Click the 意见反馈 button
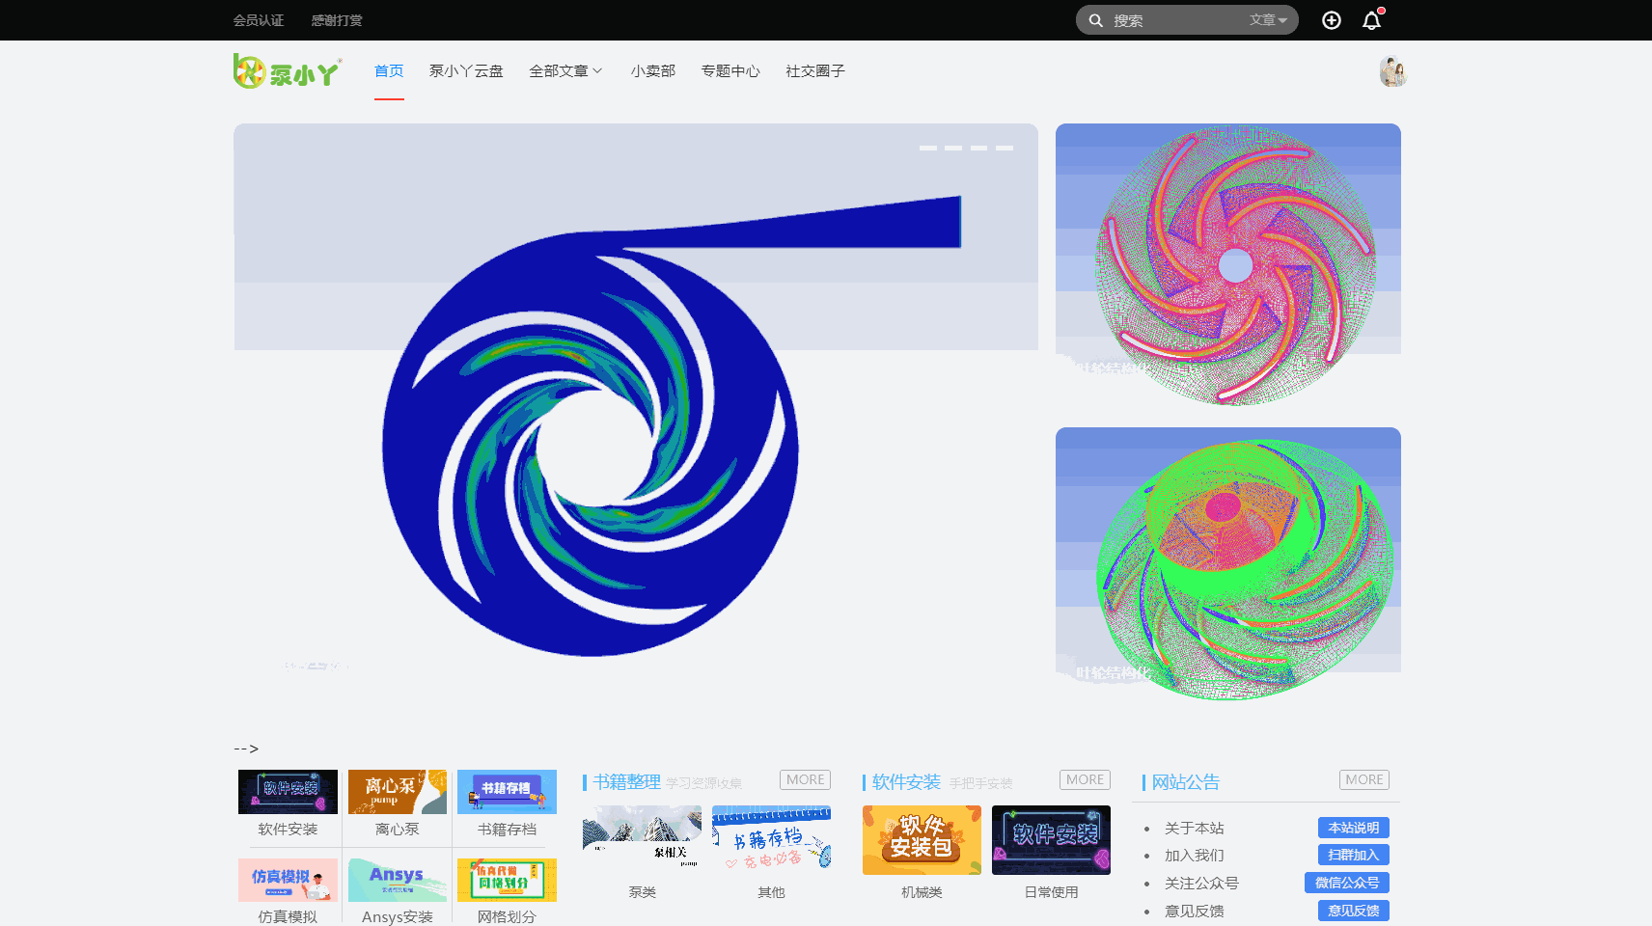 click(x=1354, y=911)
